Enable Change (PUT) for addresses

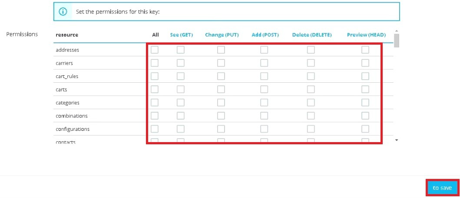221,50
